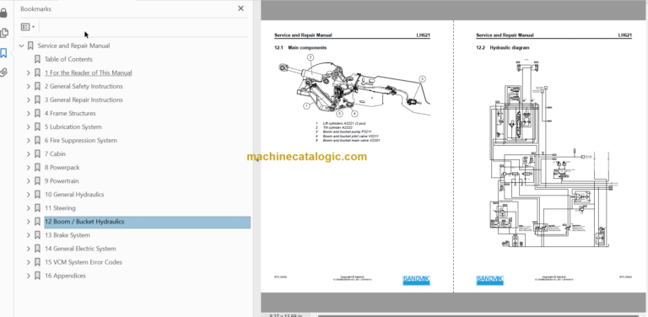Collapse the Service and Repair Manual bookmark
Image resolution: width=648 pixels, height=317 pixels.
(x=21, y=46)
